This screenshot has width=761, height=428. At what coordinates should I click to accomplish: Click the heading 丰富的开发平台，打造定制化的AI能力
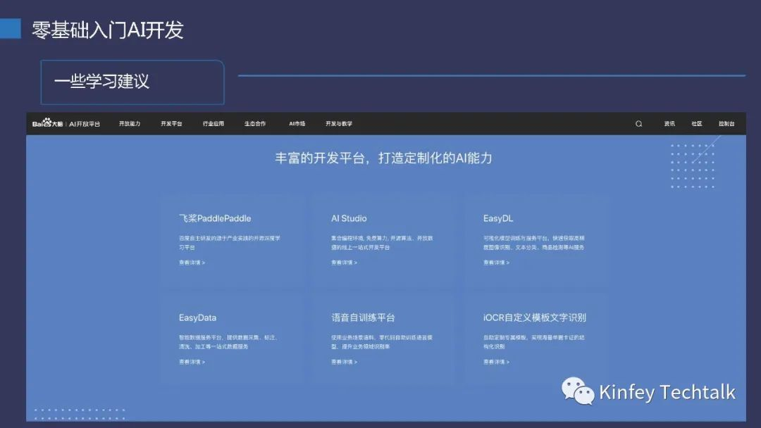tap(383, 158)
